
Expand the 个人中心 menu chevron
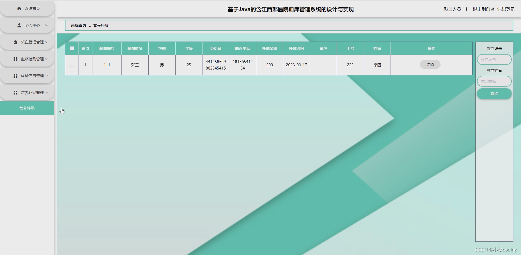click(47, 25)
